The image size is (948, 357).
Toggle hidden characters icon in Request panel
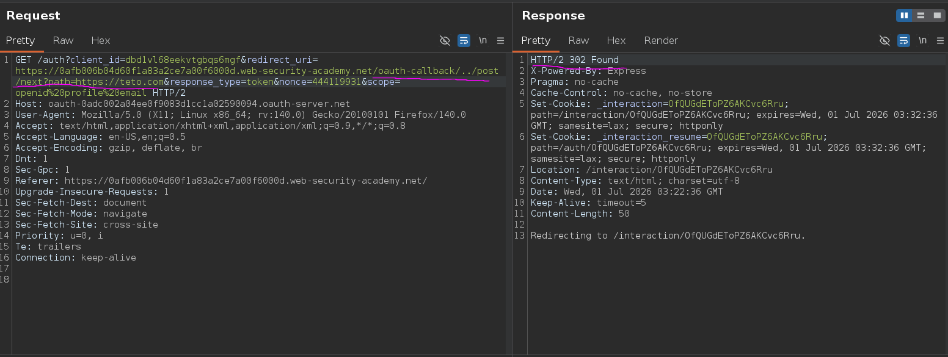pyautogui.click(x=445, y=40)
